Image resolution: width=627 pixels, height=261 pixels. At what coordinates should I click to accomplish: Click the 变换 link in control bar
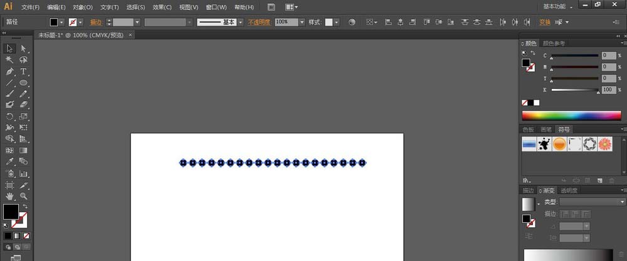click(545, 22)
